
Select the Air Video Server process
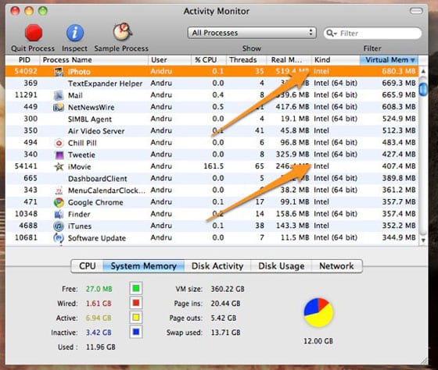[x=96, y=131]
